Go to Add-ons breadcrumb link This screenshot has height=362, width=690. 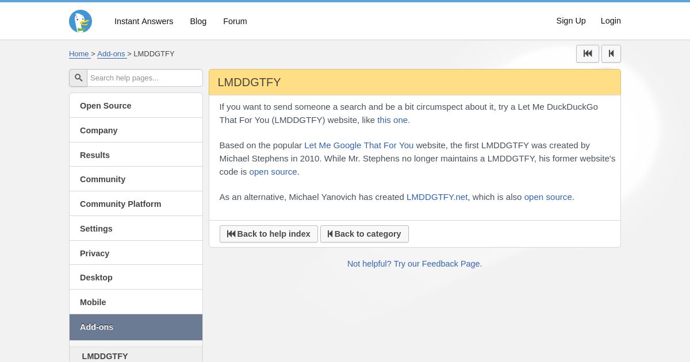(x=112, y=54)
